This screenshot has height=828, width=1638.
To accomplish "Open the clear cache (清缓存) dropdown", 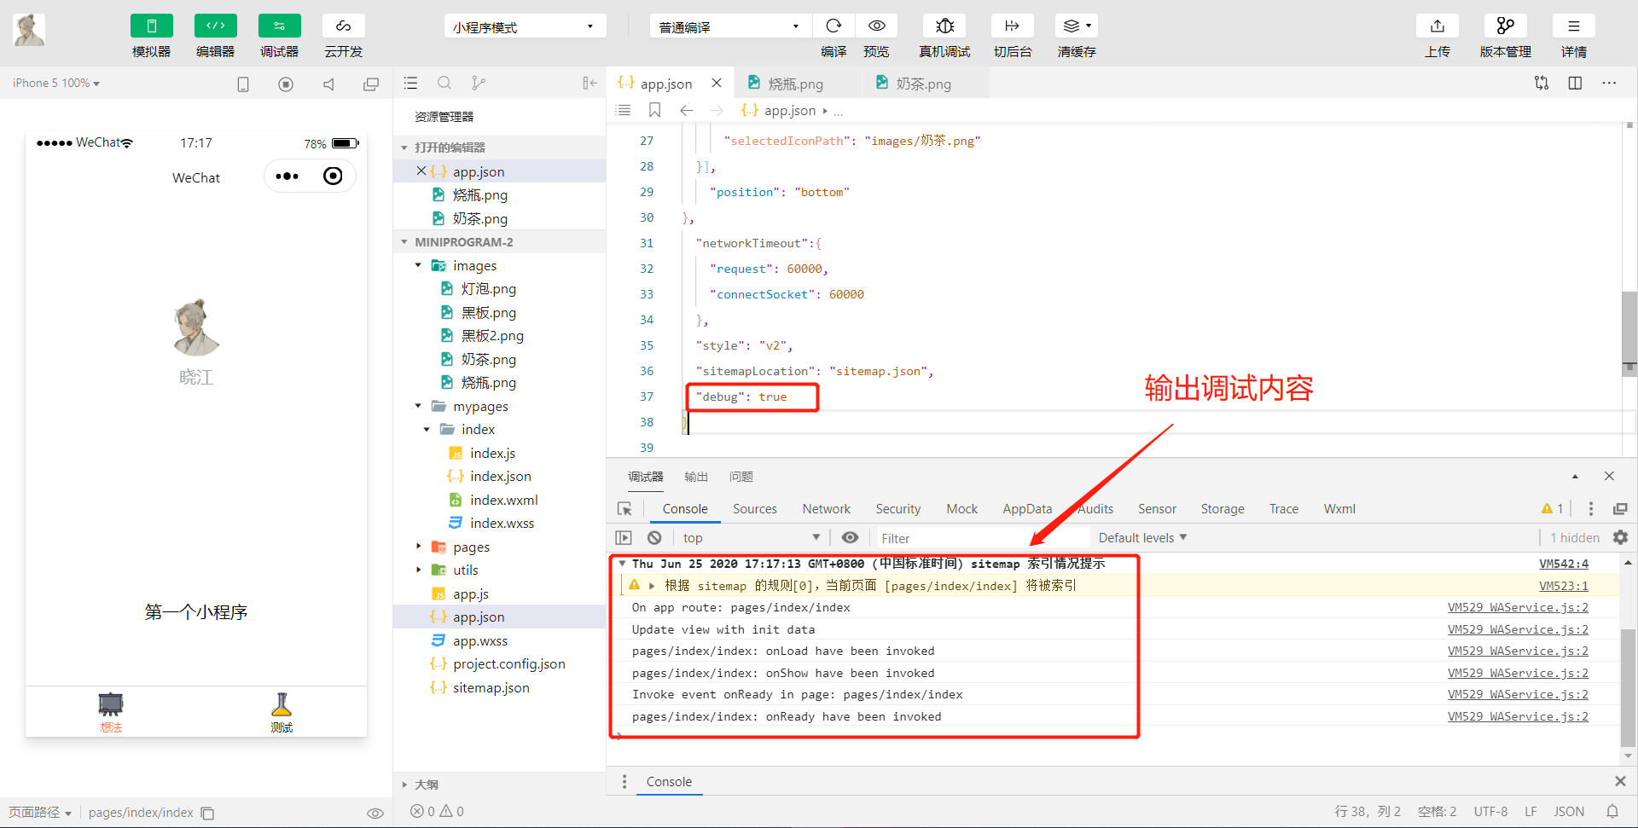I will 1077,26.
